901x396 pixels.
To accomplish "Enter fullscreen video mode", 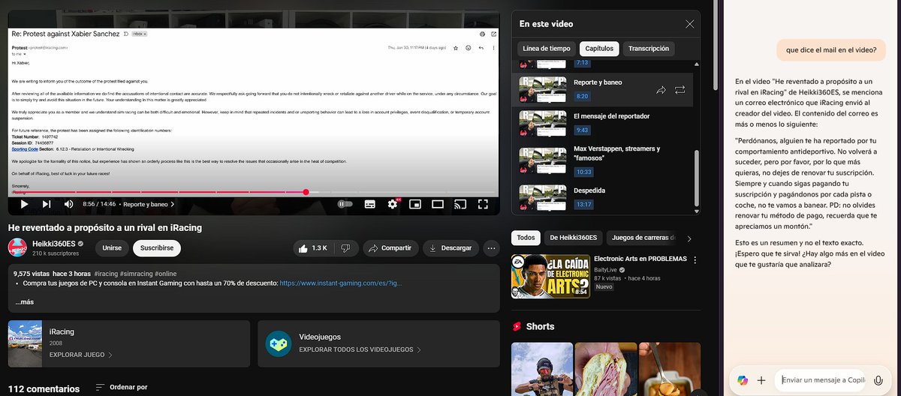I will click(484, 204).
